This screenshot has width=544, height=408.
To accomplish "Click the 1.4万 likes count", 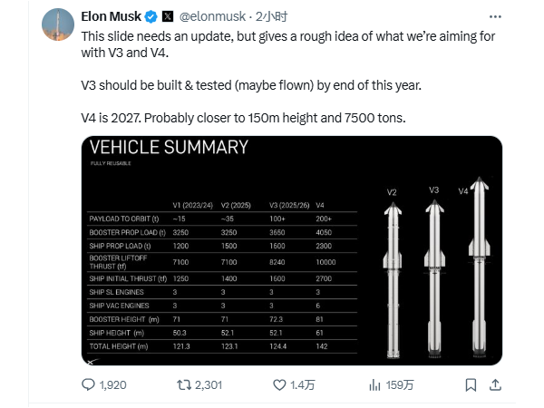I will [302, 385].
